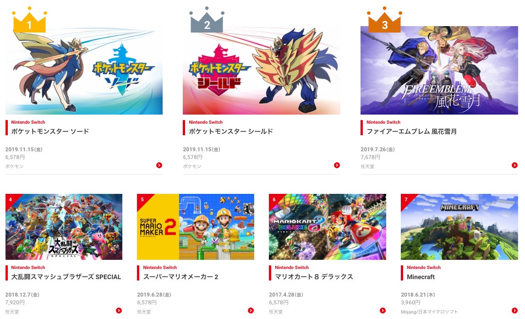Click red arrow icon for ファイアーエムブレム 風花雪月
This screenshot has height=319, width=525.
pos(514,165)
